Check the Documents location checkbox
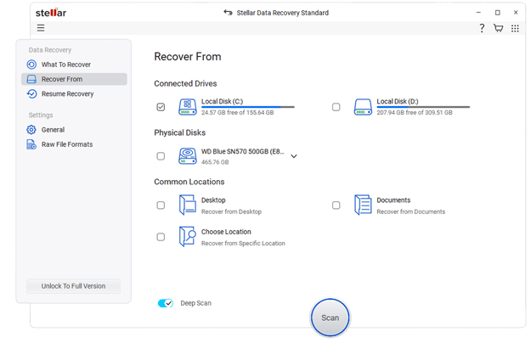Screen dimensions: 531x343 [336, 205]
